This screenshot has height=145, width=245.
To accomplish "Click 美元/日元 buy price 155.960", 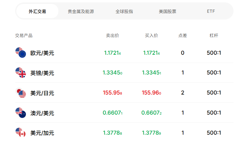I will 151,93.
